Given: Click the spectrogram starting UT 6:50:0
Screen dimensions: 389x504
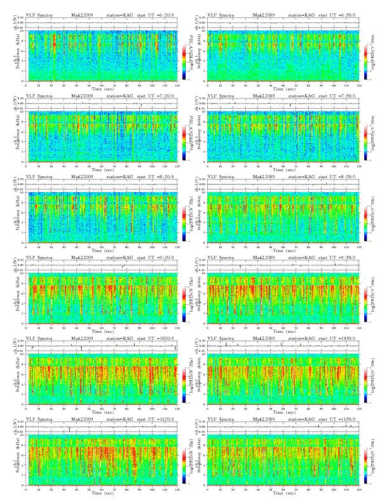Looking at the screenshot, I should (283, 55).
